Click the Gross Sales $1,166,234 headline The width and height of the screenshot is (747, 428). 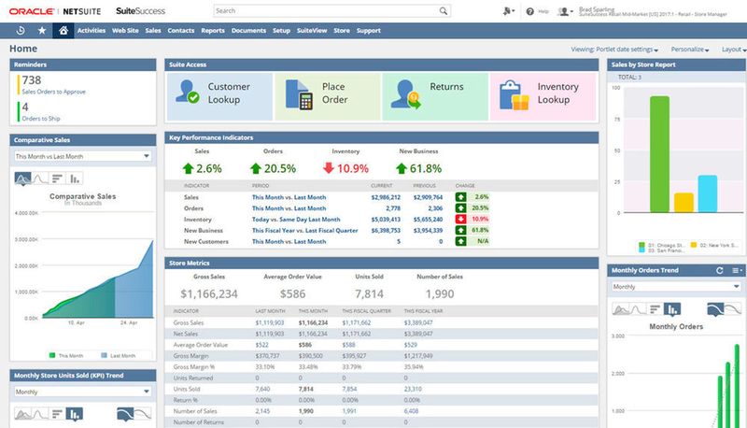[208, 294]
